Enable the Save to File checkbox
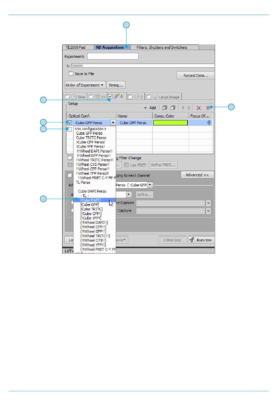This screenshot has height=400, width=277. (x=71, y=74)
